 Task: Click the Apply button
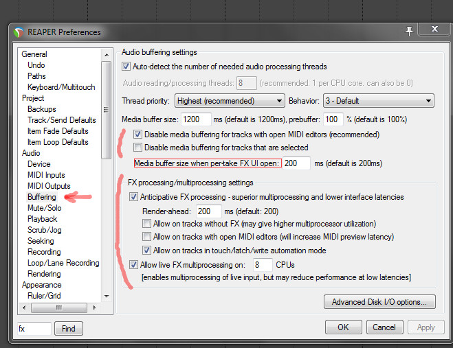(426, 327)
